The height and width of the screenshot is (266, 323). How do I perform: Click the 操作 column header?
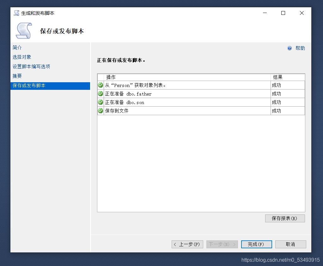(x=111, y=77)
